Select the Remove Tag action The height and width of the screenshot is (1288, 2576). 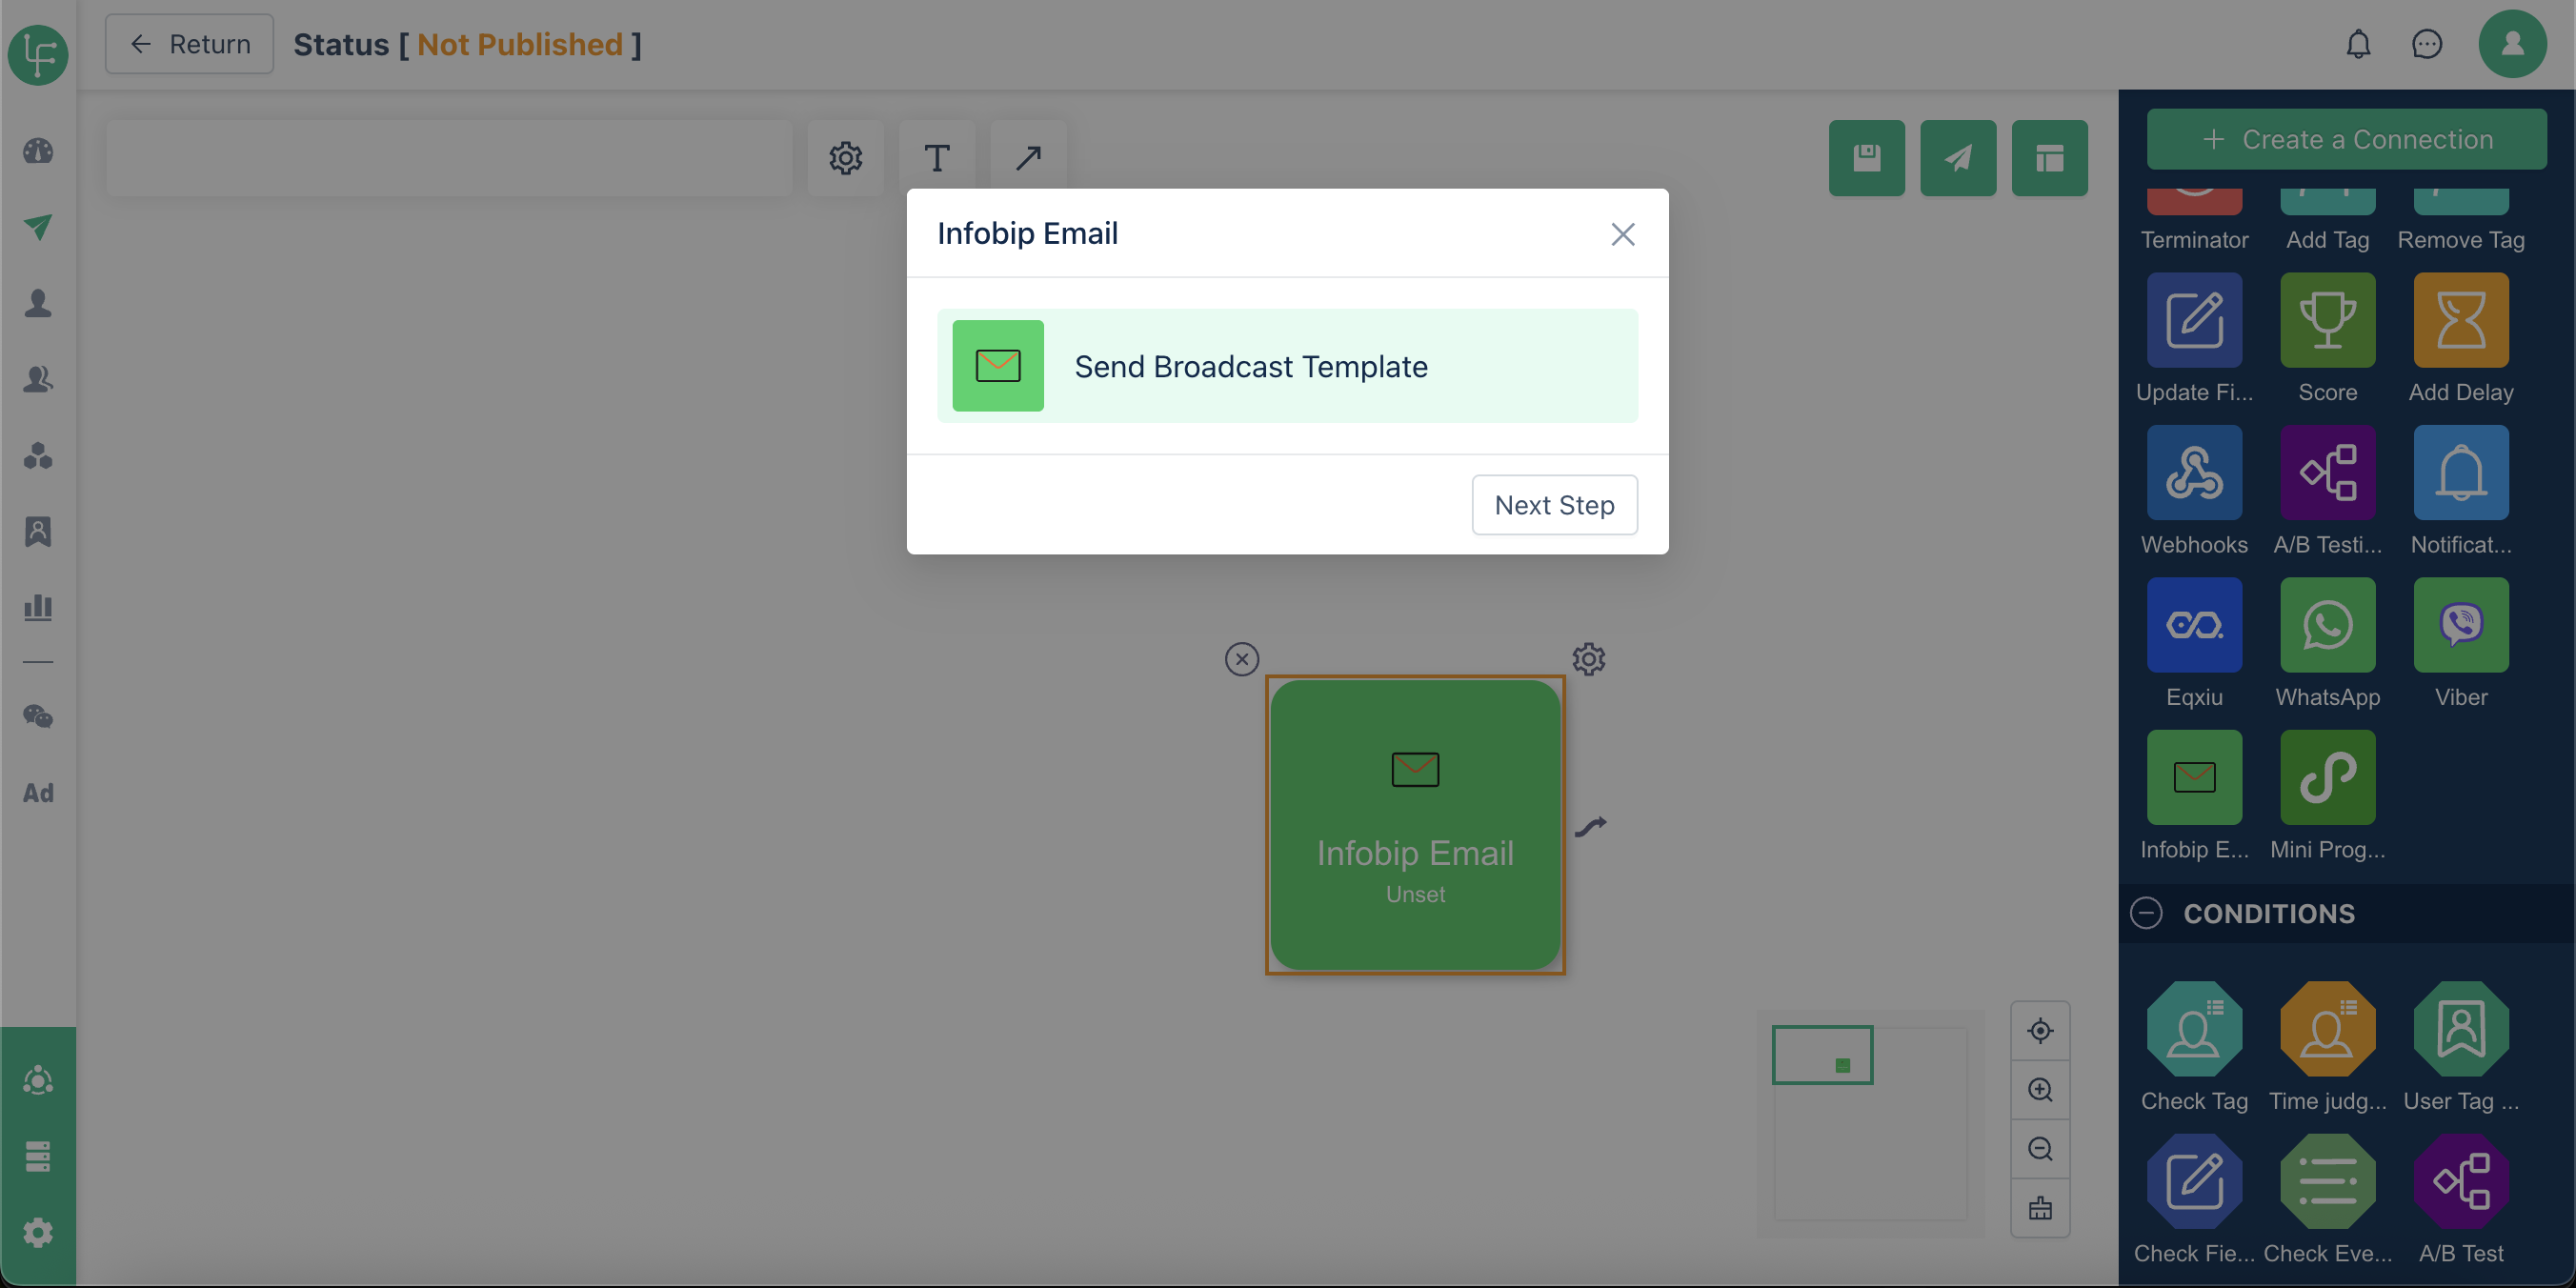(x=2460, y=200)
